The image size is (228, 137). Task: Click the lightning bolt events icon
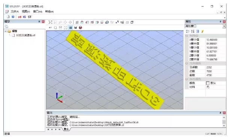click(x=202, y=31)
